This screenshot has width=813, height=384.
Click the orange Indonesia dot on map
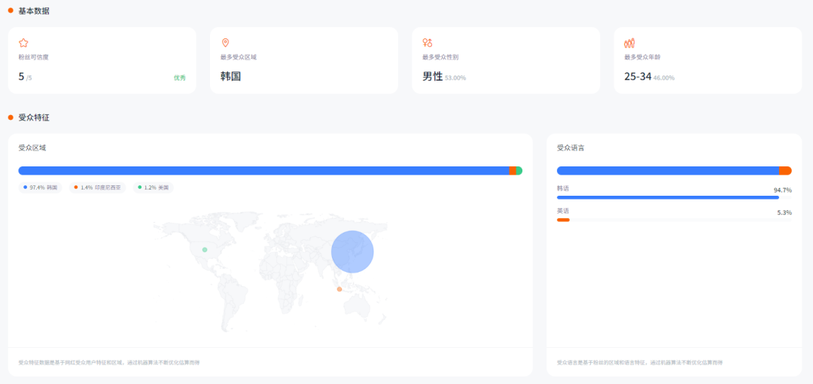pyautogui.click(x=339, y=289)
